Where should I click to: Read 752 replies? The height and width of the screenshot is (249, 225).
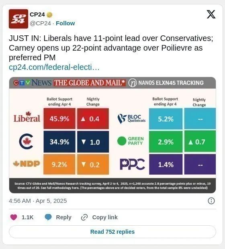[x=112, y=232]
